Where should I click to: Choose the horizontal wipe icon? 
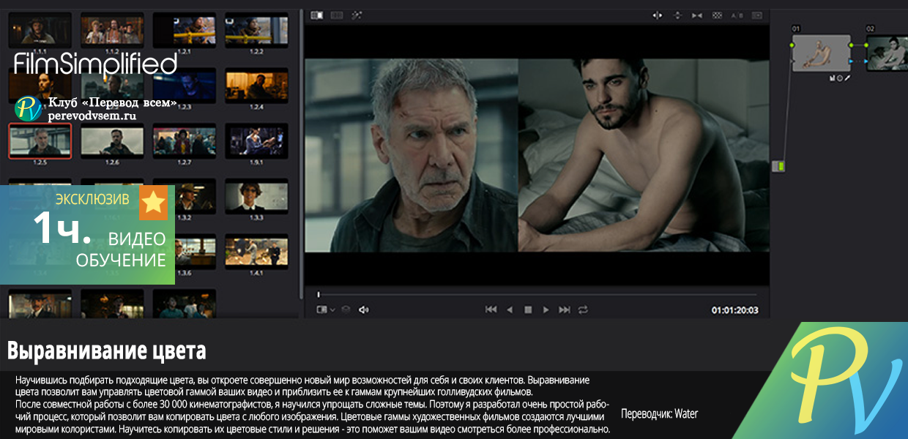click(x=657, y=15)
